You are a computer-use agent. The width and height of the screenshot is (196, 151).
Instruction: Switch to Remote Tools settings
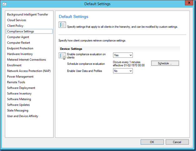(16, 82)
